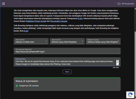Expand the Kategori Ancaman dropdown
The width and height of the screenshot is (136, 99).
click(x=103, y=41)
